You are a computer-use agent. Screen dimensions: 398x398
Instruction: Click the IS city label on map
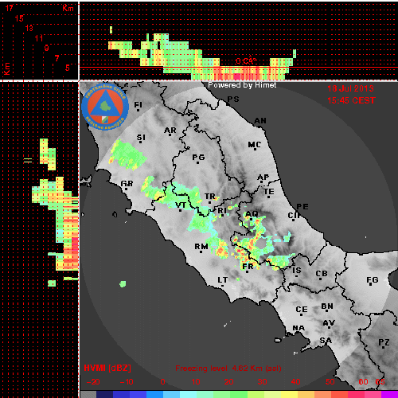click(x=297, y=271)
